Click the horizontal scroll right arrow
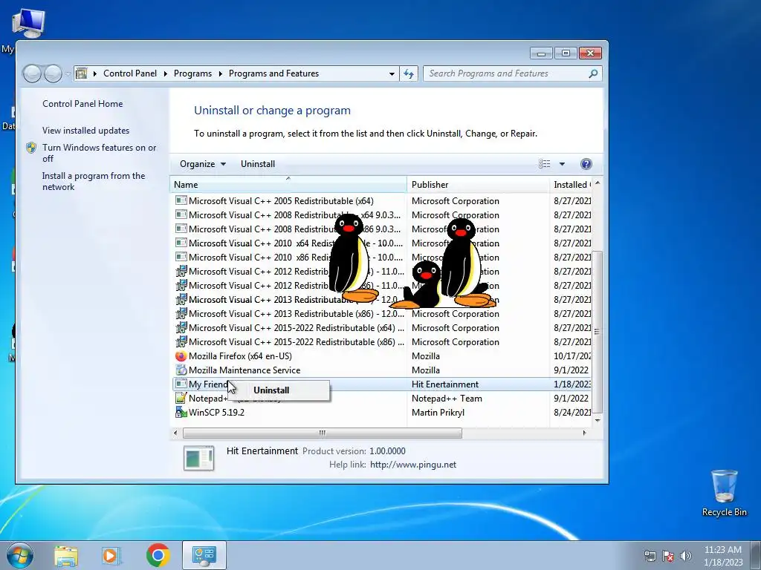761x570 pixels. (x=584, y=433)
